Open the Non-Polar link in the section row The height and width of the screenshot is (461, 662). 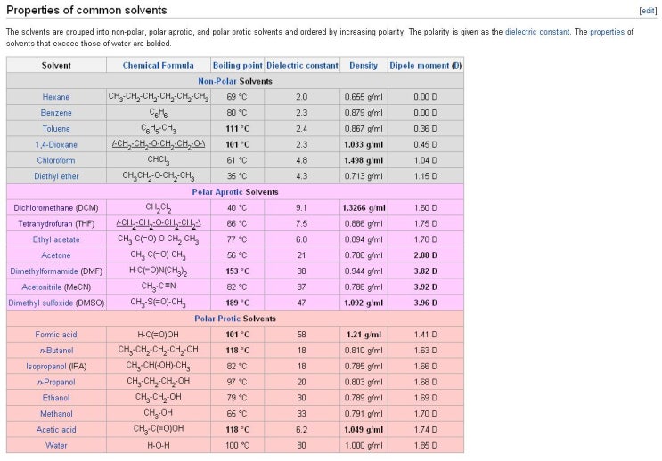217,81
